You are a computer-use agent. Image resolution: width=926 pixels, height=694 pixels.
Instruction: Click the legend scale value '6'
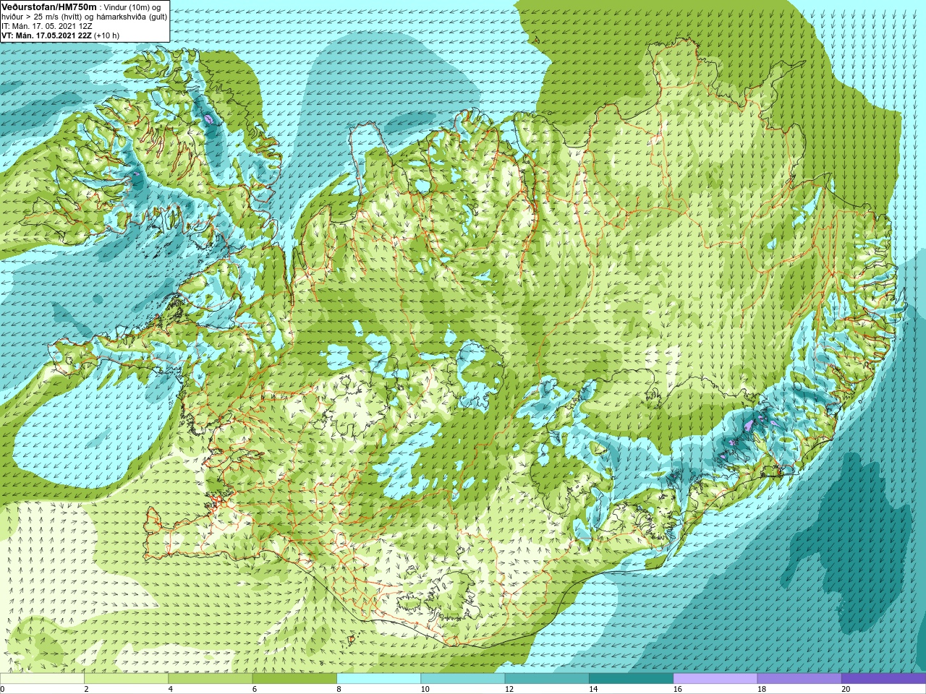point(255,689)
